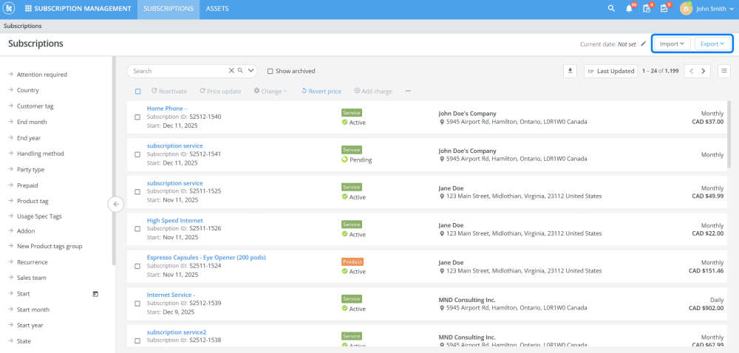Viewport: 739px width, 353px height.
Task: Toggle select-all subscriptions checkbox
Action: coord(137,92)
